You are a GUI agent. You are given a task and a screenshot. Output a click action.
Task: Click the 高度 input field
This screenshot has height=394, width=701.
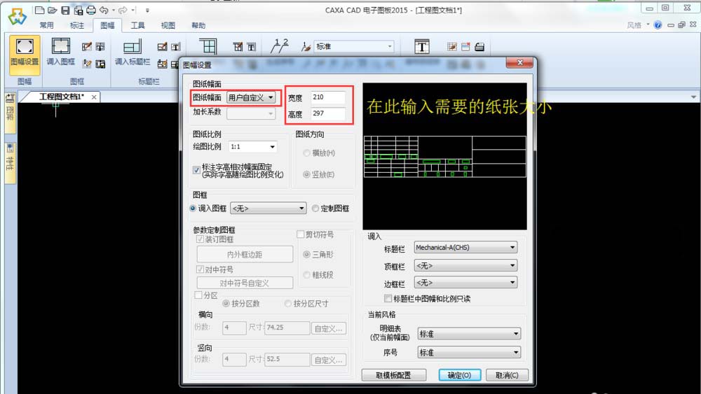[328, 113]
